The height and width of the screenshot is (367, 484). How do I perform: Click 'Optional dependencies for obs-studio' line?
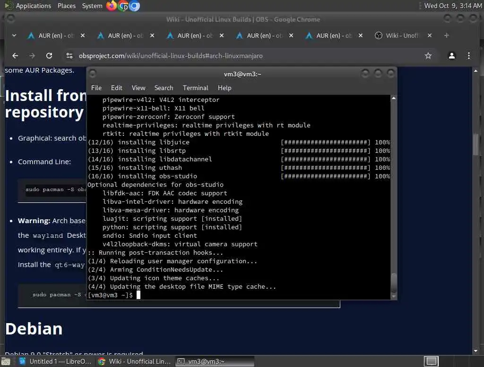pyautogui.click(x=155, y=184)
